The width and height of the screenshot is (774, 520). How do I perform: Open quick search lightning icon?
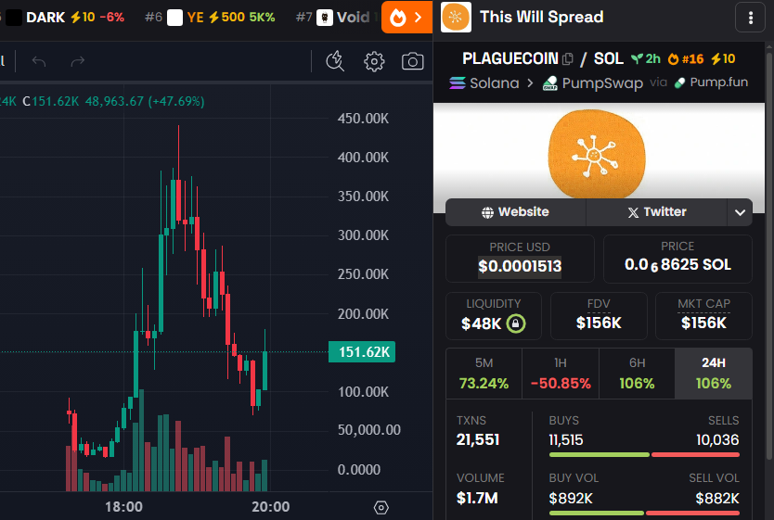(x=335, y=61)
